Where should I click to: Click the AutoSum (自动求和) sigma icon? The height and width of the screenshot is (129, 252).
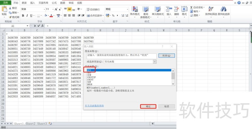[192, 8]
